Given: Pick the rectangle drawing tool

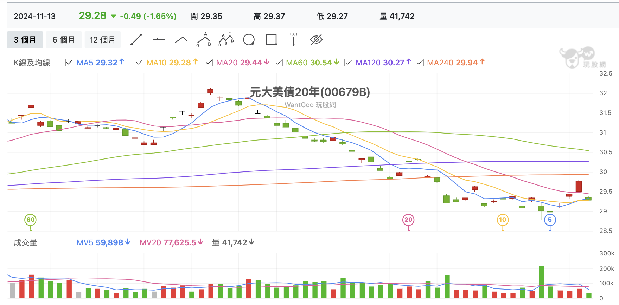Looking at the screenshot, I should tap(271, 40).
